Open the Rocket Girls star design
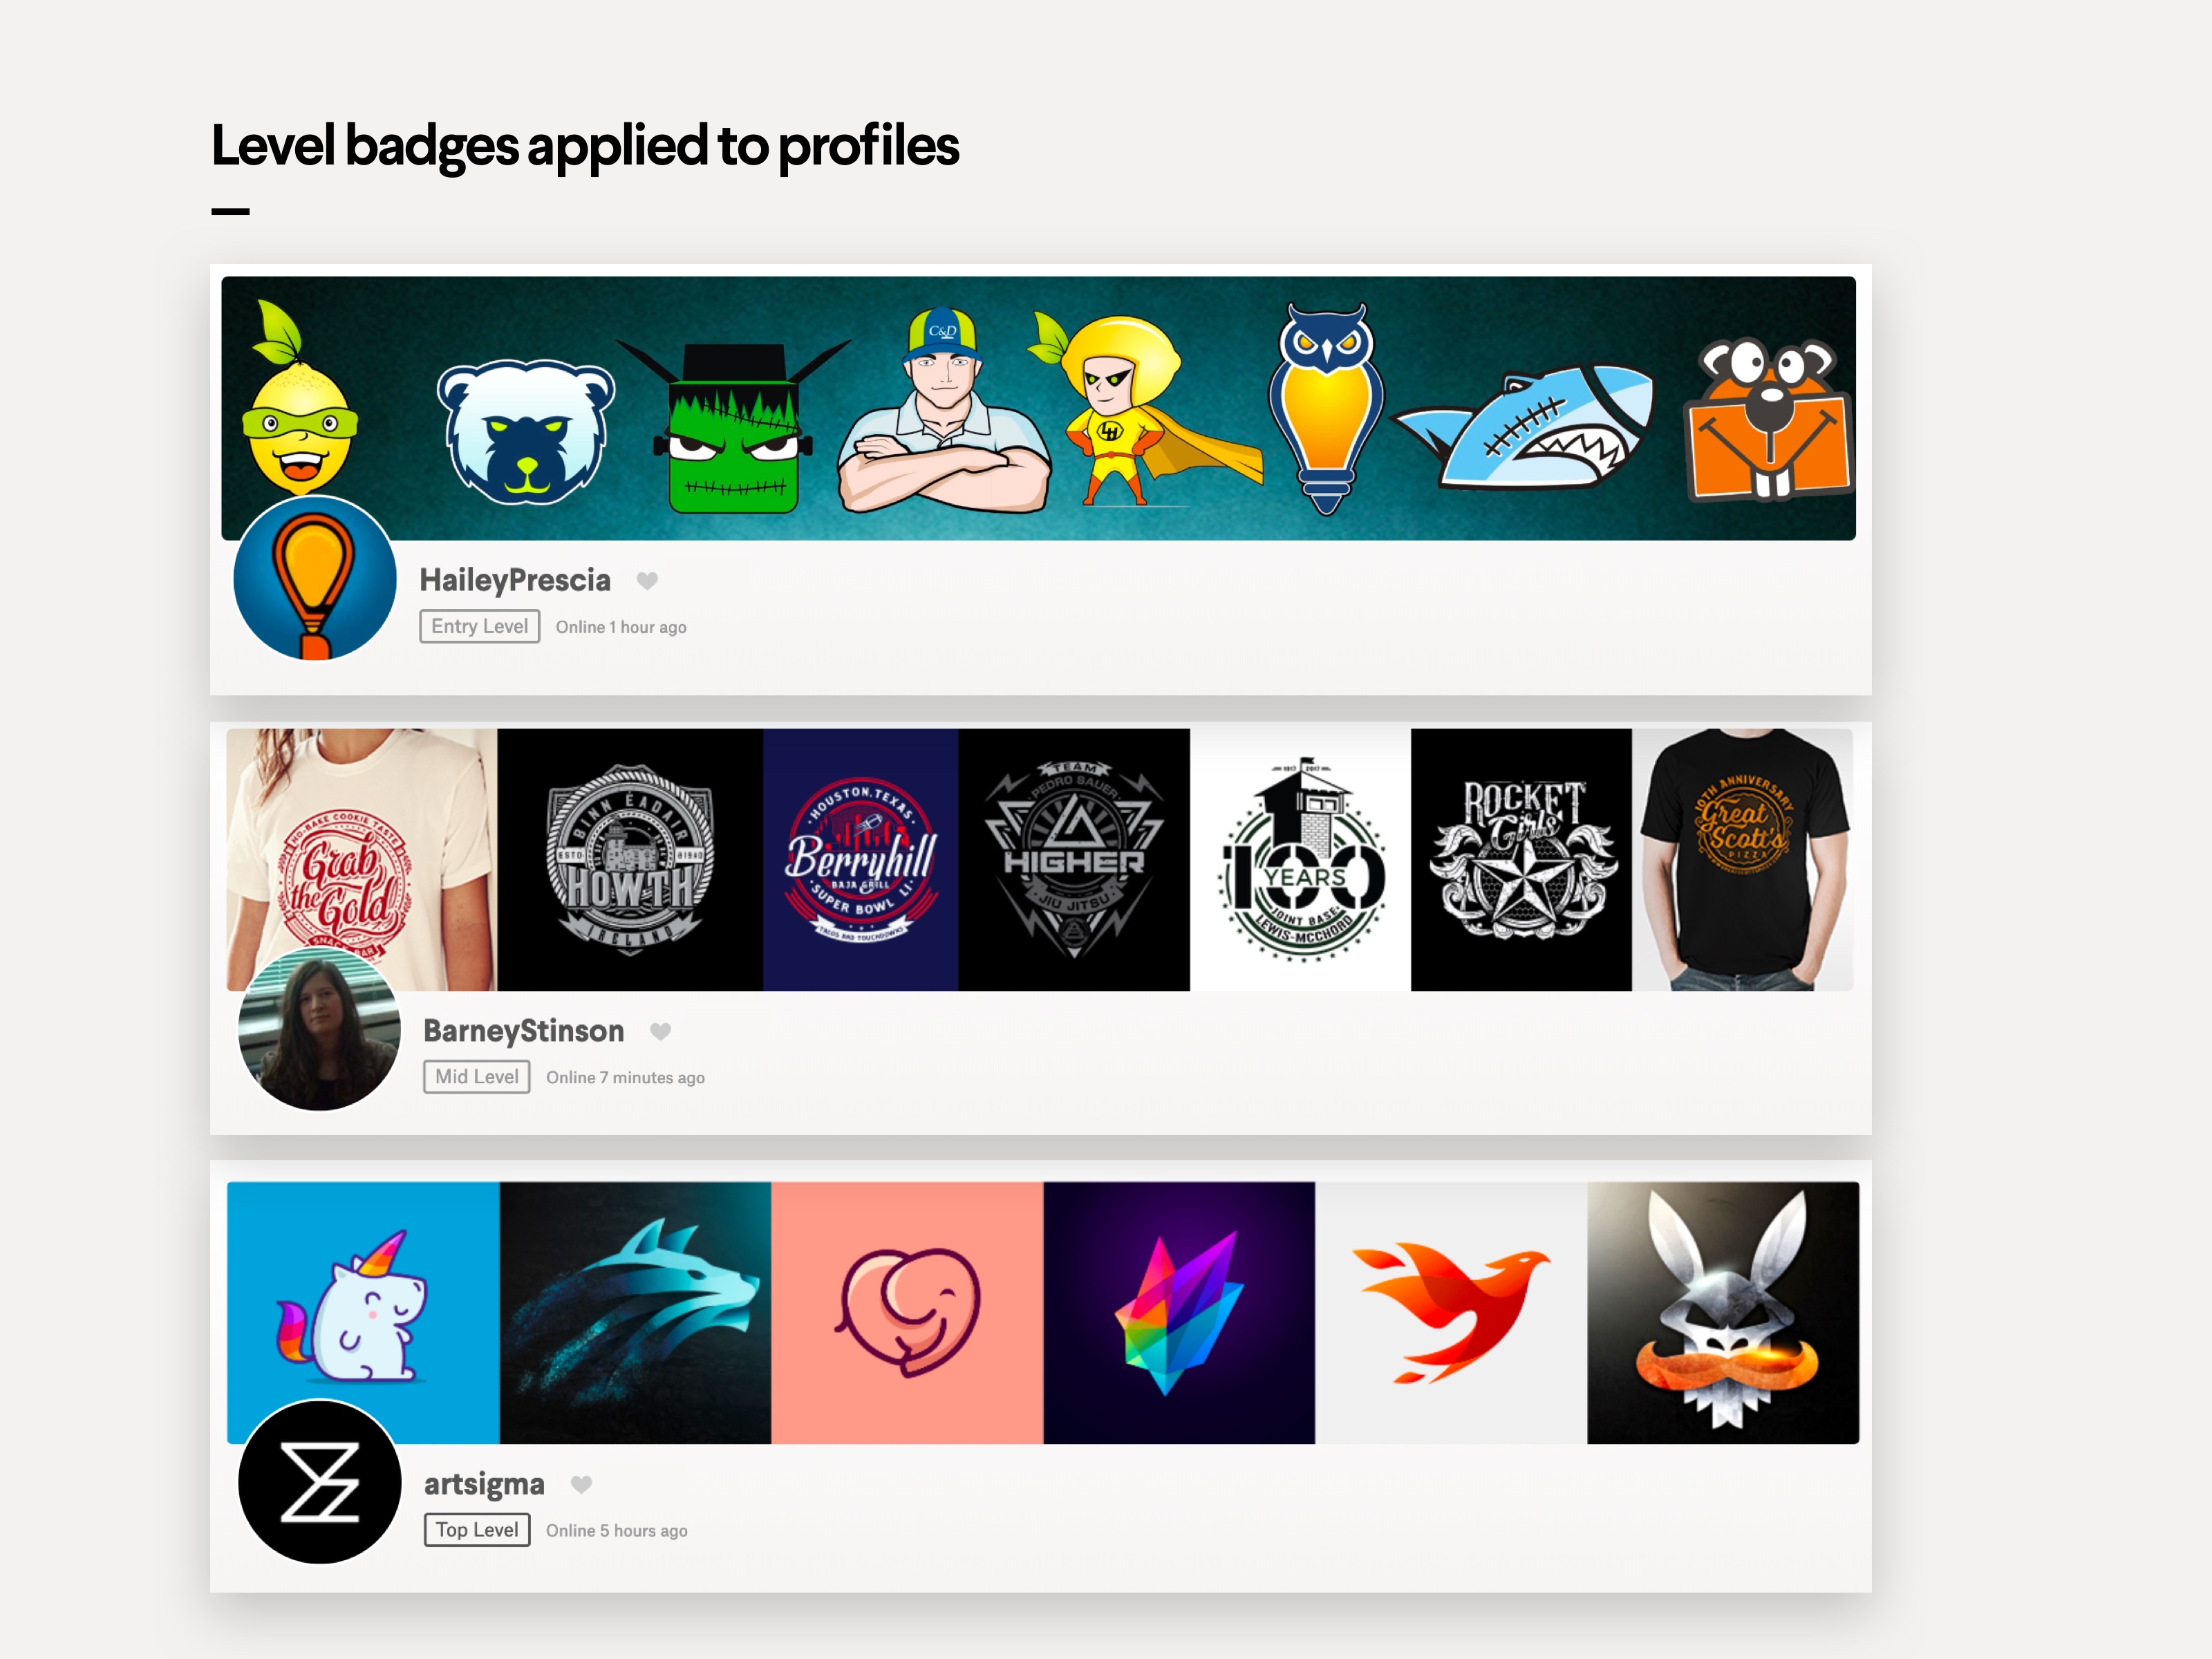 [1520, 860]
